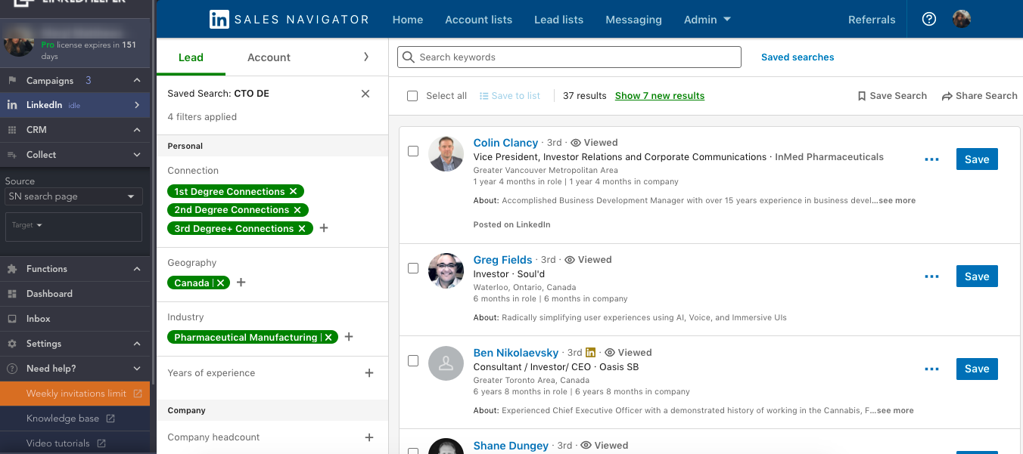Image resolution: width=1023 pixels, height=454 pixels.
Task: Open Greg Fields' profile photo
Action: coord(446,270)
